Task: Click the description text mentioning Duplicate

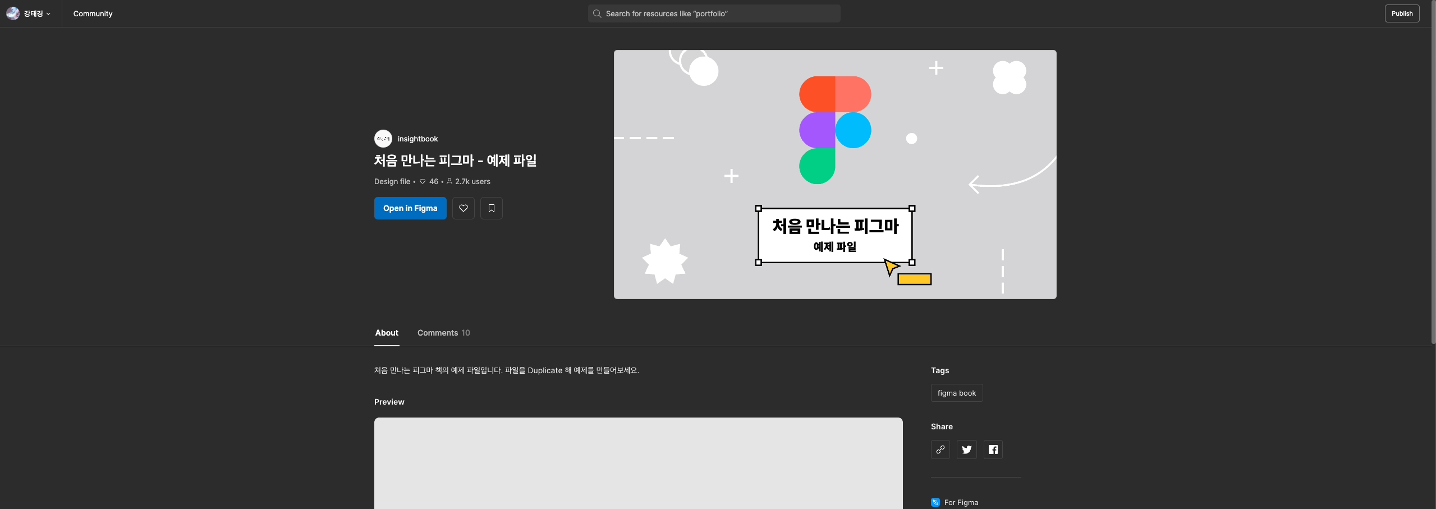Action: click(507, 370)
